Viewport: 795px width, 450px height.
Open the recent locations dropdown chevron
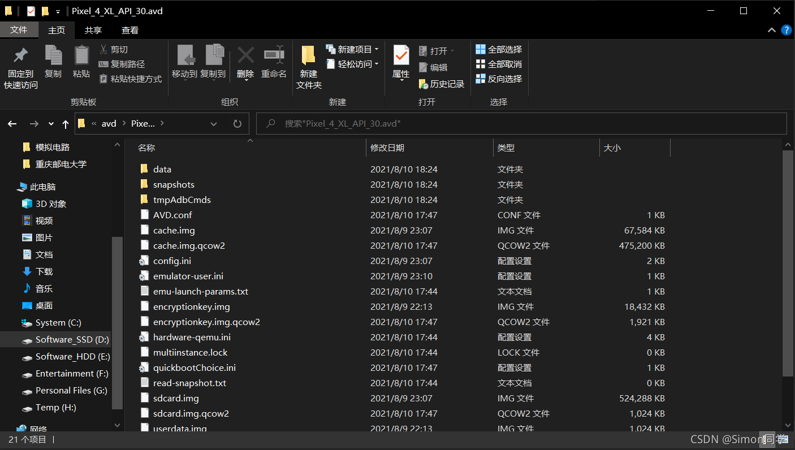51,124
